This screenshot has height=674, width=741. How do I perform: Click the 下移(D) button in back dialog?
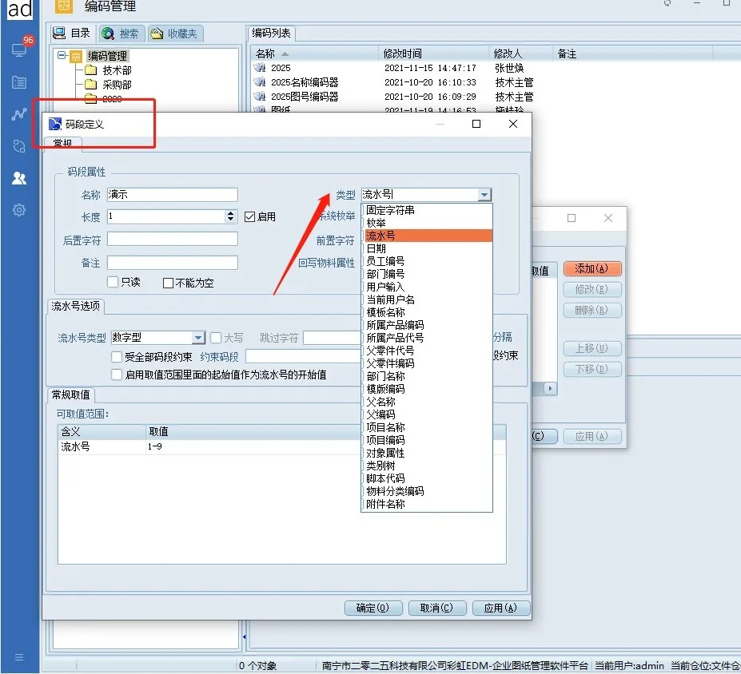(592, 369)
